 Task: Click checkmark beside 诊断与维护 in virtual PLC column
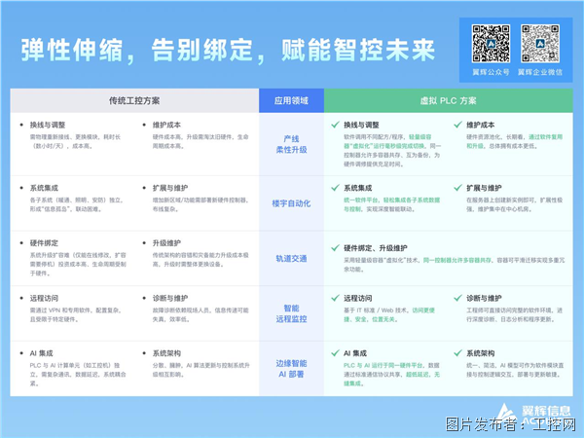click(x=457, y=298)
